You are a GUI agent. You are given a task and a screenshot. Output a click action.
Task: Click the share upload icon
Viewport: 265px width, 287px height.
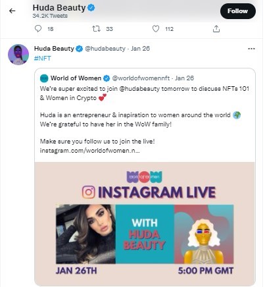click(x=216, y=29)
